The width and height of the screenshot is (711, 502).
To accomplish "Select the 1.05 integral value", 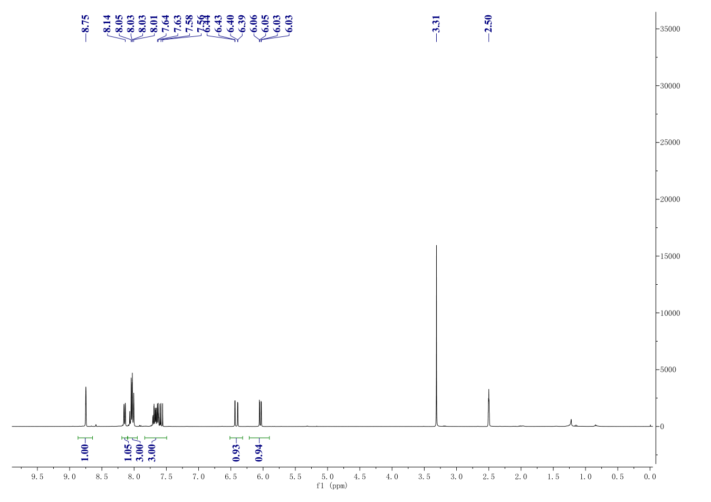I will tap(128, 452).
